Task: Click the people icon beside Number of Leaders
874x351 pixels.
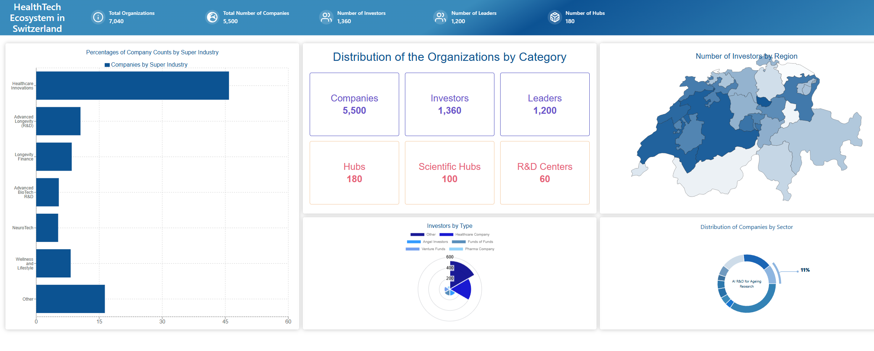Action: 440,17
